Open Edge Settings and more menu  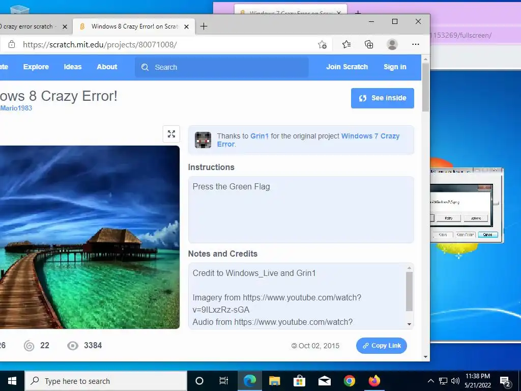click(415, 44)
